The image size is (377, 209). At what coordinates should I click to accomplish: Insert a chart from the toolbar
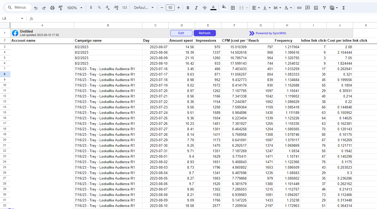tap(316, 8)
